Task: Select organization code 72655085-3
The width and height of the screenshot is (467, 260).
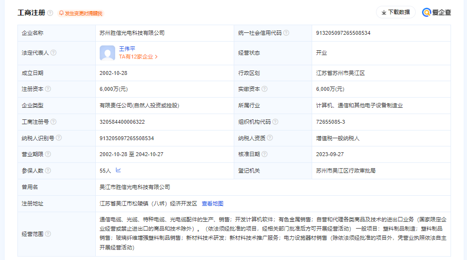Action: point(331,122)
